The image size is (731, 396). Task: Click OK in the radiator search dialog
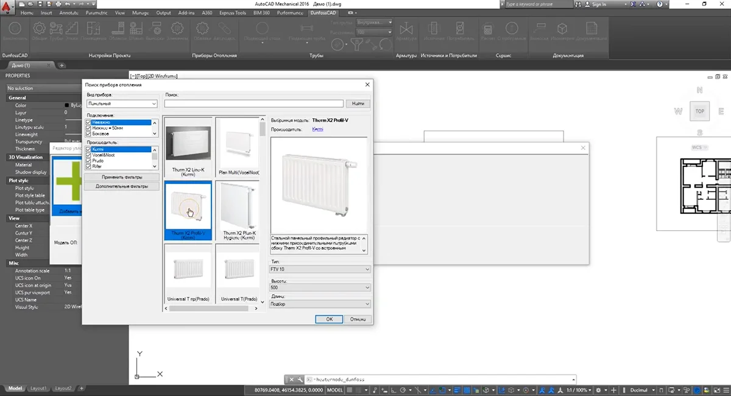click(x=330, y=319)
